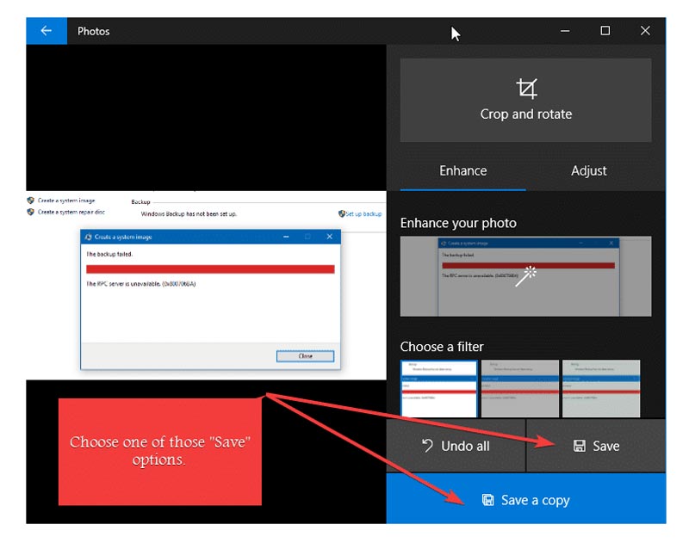
Task: Choose the third filter thumbnail
Action: [x=601, y=388]
